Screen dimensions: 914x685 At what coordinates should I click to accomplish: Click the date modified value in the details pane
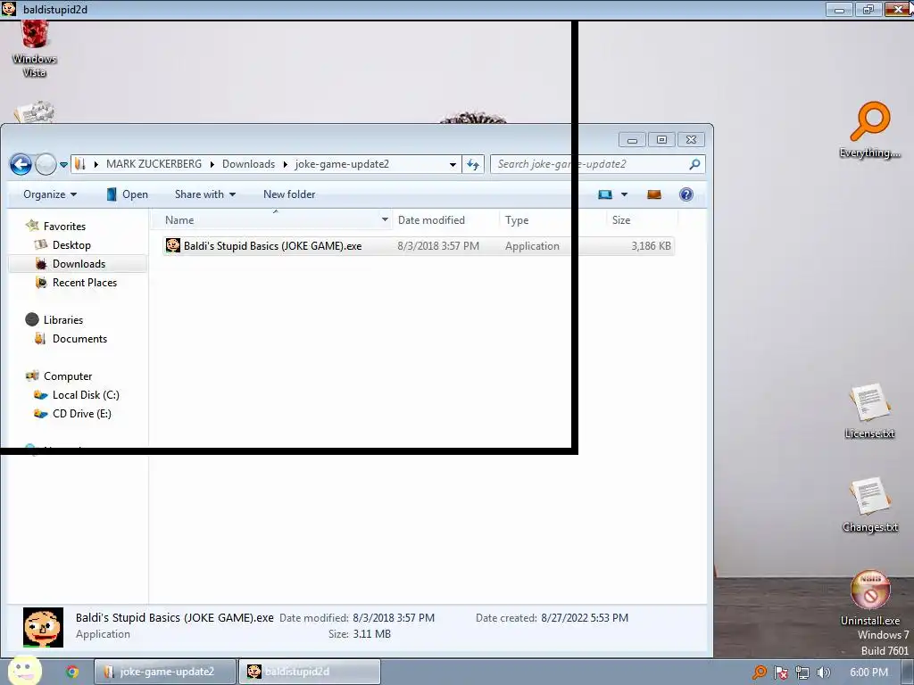coord(394,618)
